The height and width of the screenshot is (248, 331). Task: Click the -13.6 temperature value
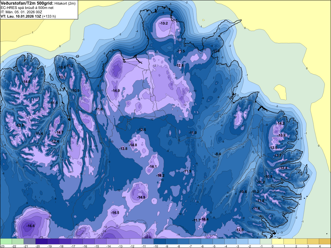pyautogui.click(x=281, y=135)
